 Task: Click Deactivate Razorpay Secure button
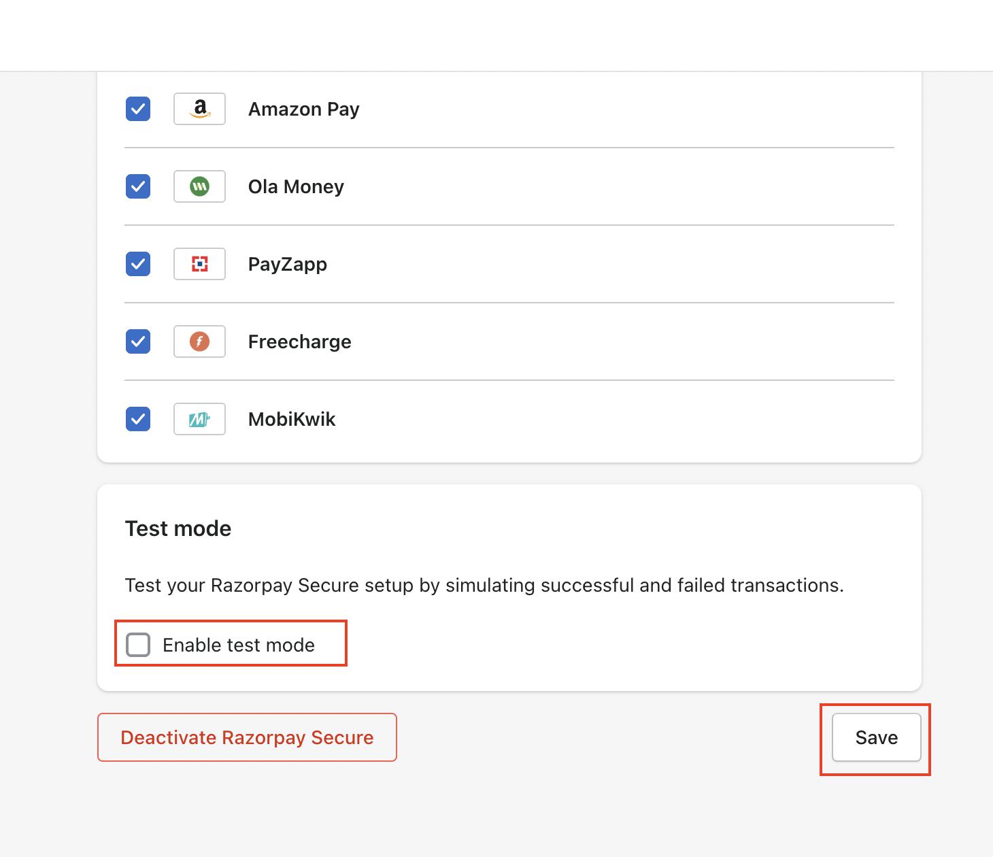pos(247,737)
